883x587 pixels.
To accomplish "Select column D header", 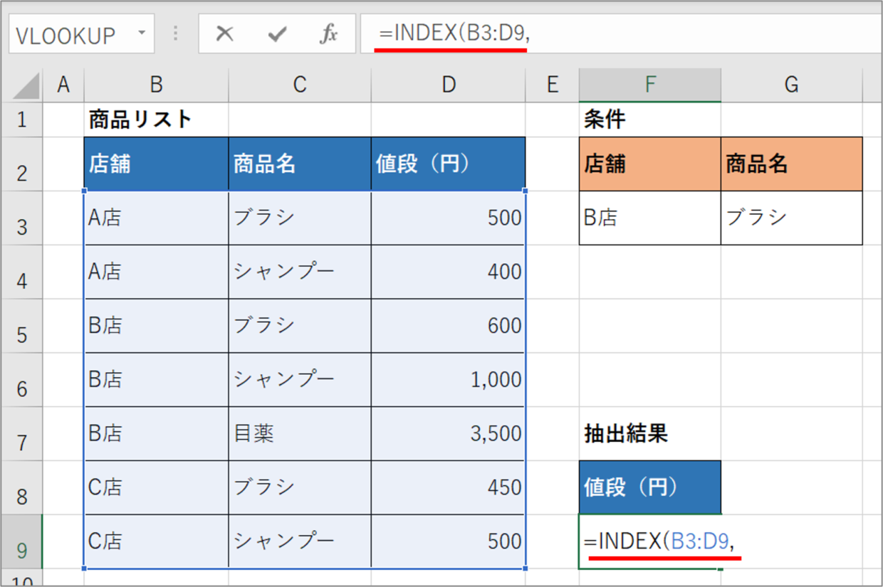I will [x=448, y=85].
